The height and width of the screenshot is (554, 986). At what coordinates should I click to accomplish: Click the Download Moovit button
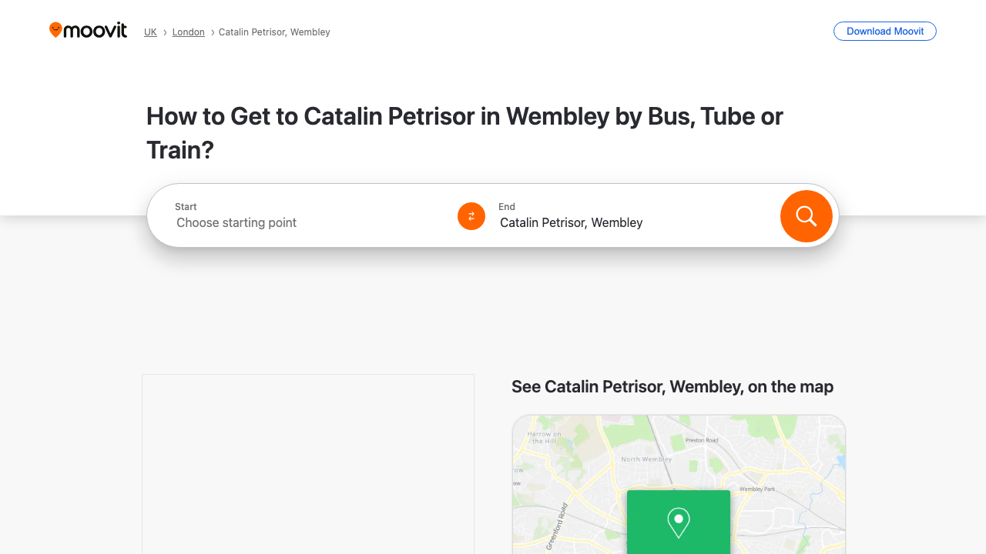coord(884,32)
